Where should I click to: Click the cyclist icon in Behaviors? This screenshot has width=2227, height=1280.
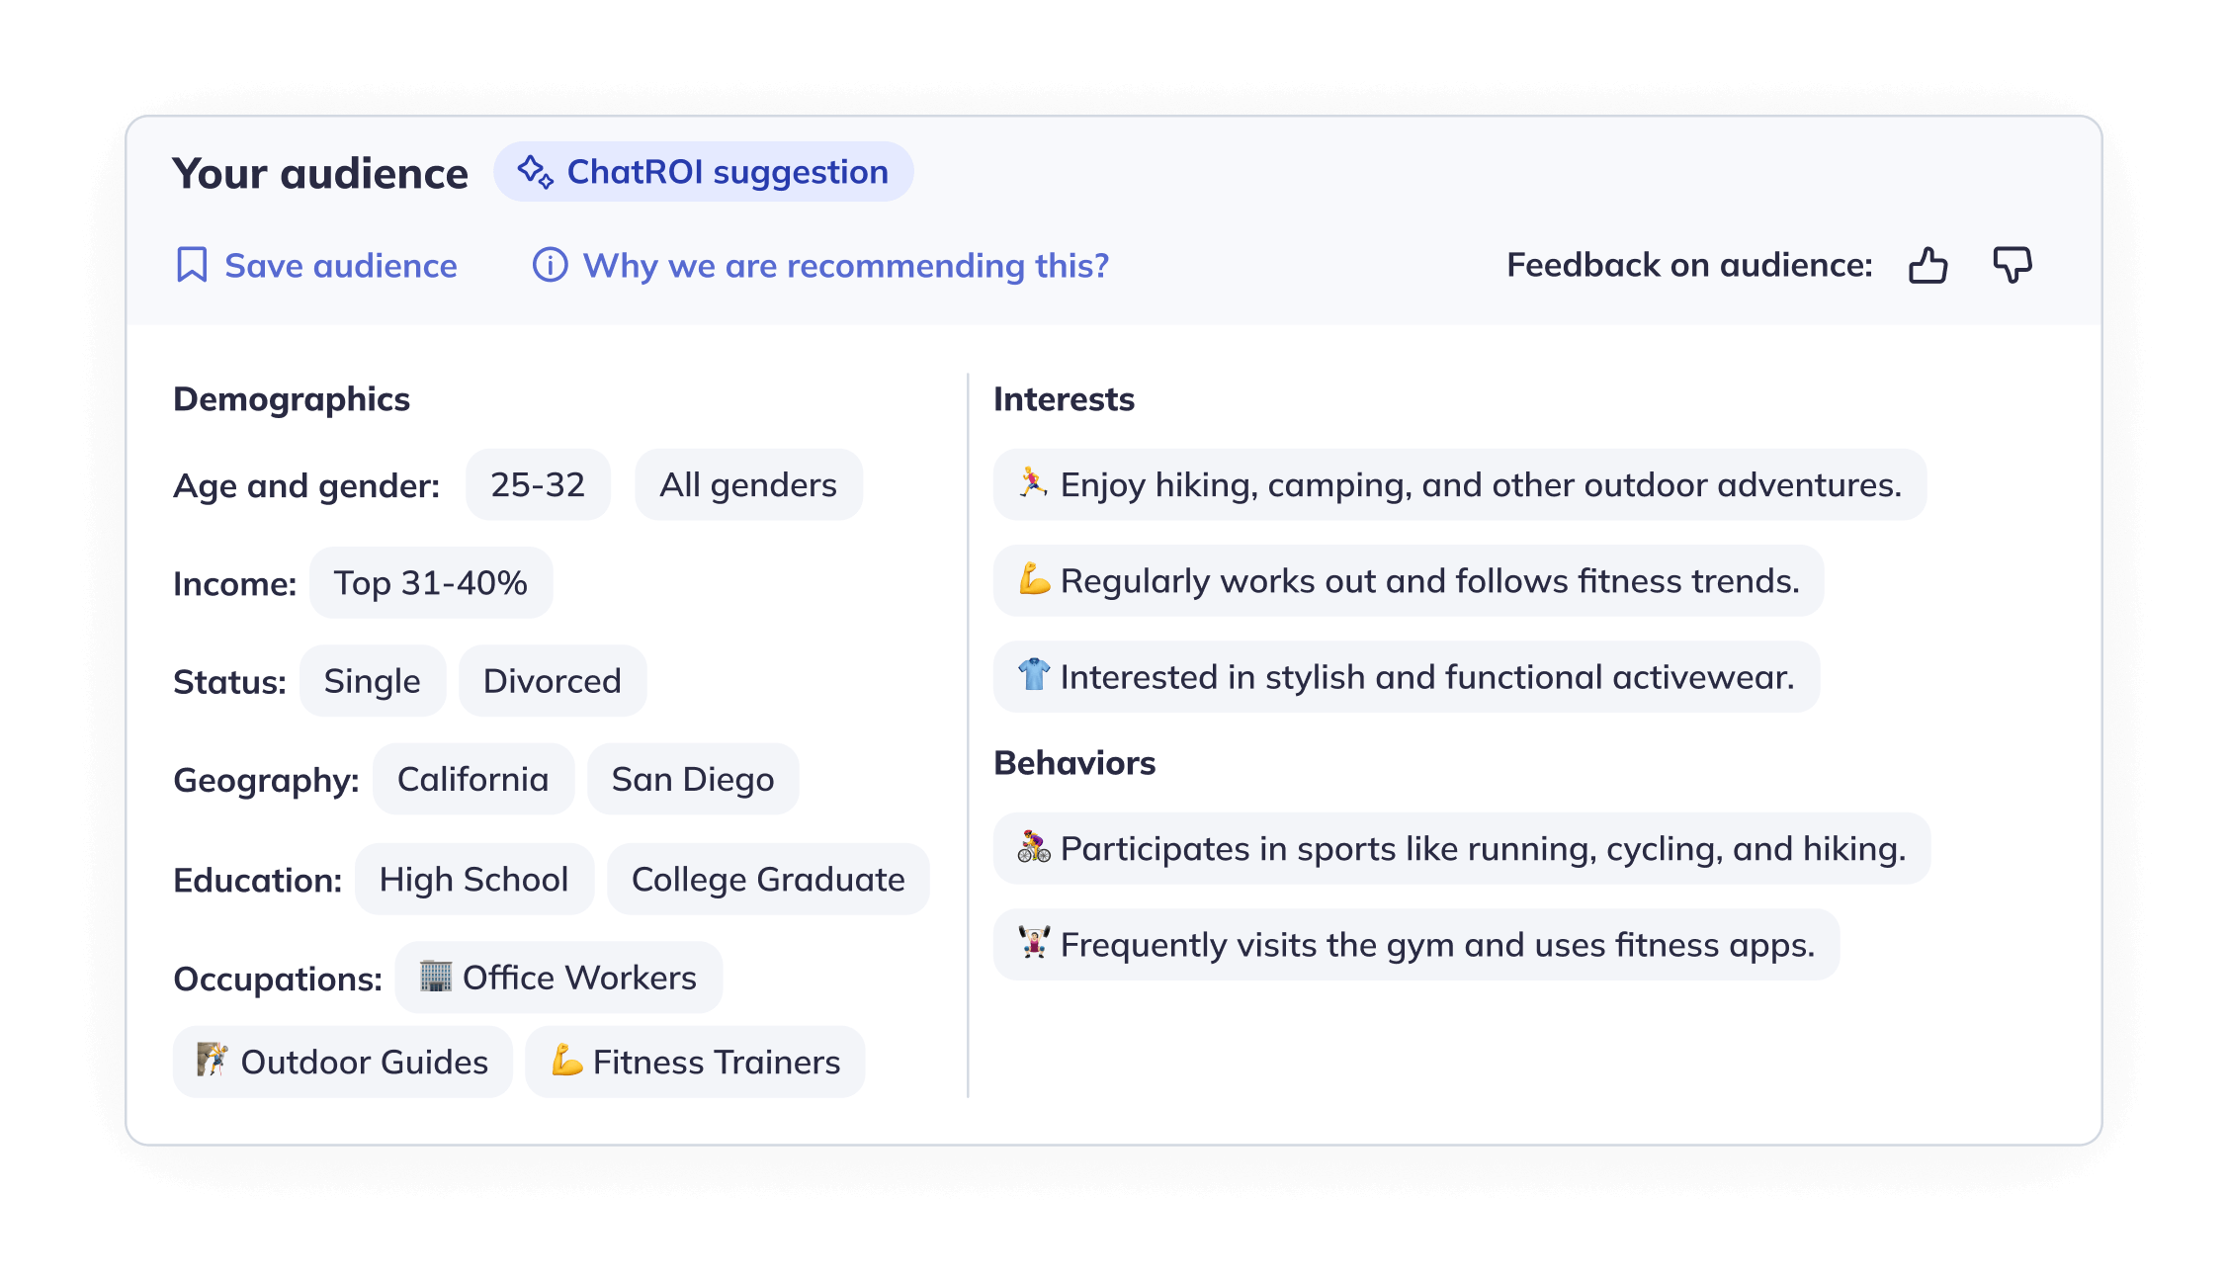point(1034,847)
